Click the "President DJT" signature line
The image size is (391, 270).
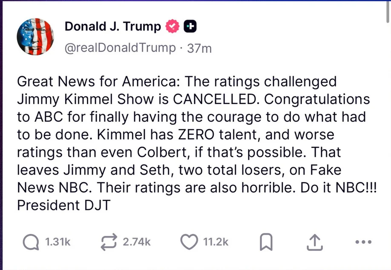click(x=63, y=205)
